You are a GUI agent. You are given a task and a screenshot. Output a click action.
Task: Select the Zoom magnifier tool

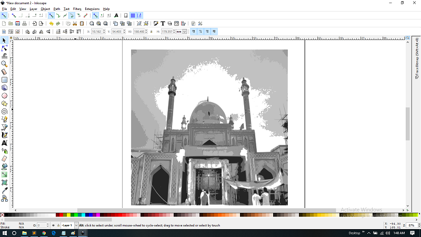click(4, 64)
